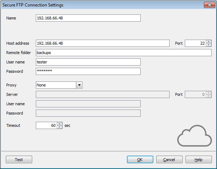Decrease the proxy Port value
Screen dimensions: 217x169
point(208,96)
